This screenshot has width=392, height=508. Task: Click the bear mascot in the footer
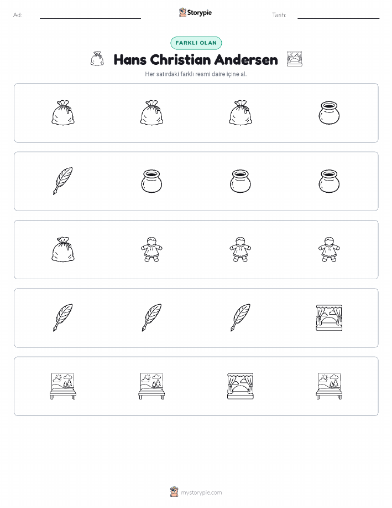click(x=174, y=492)
